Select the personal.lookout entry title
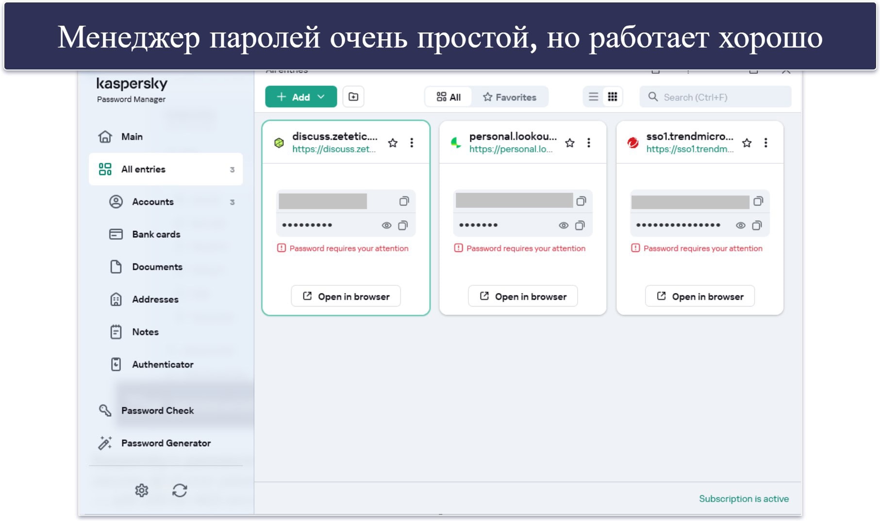The image size is (880, 521). [513, 136]
